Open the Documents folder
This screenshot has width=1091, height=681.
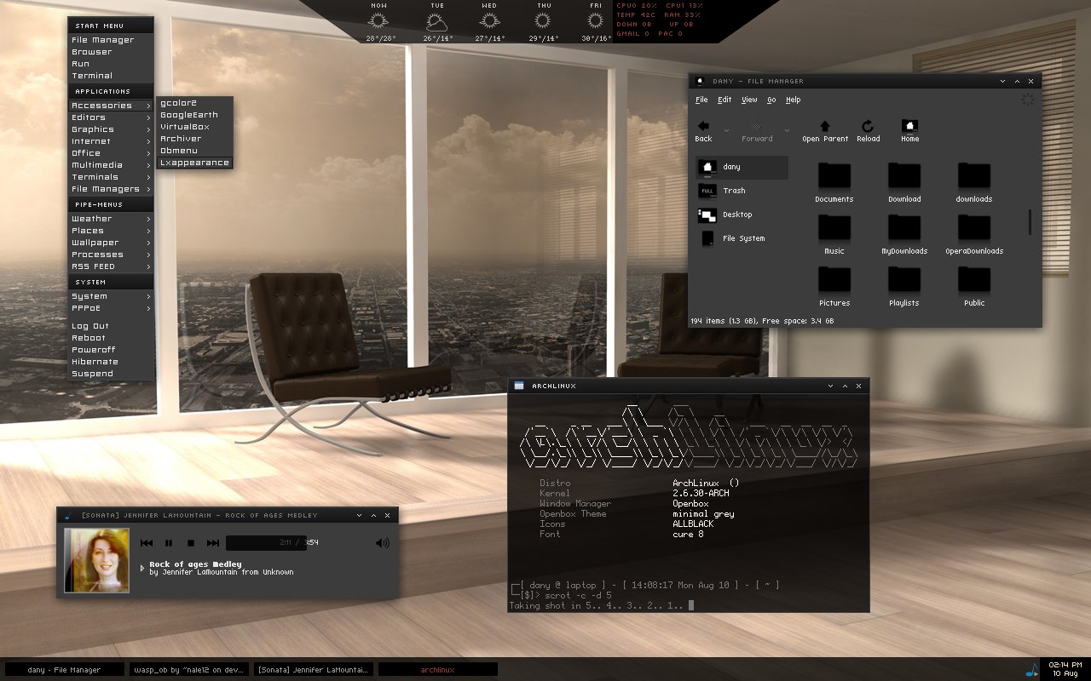[834, 182]
